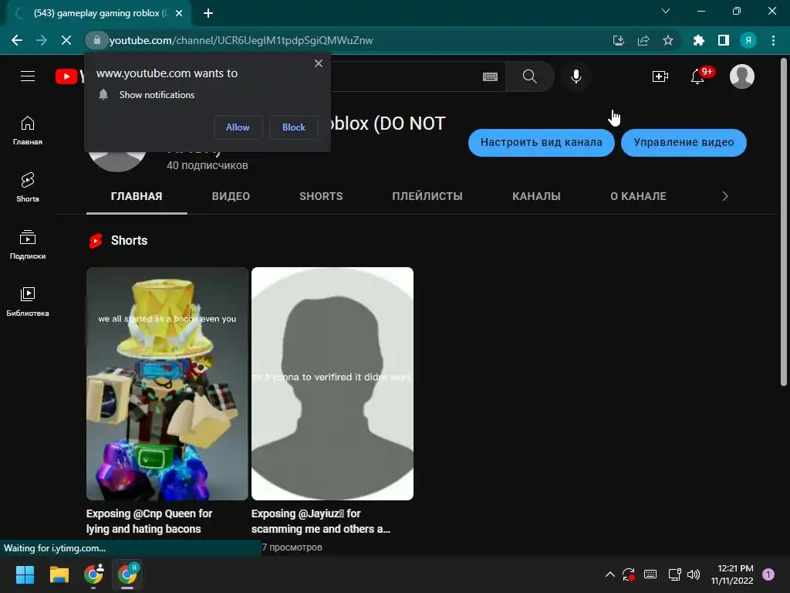
Task: Click Управление видео button
Action: pyautogui.click(x=684, y=142)
